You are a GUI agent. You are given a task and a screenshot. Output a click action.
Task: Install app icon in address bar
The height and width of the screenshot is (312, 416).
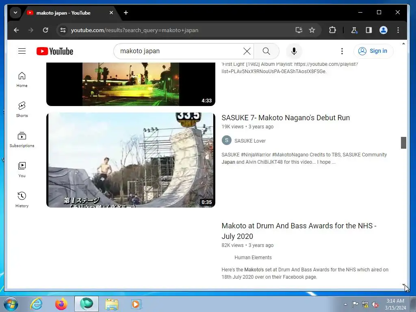point(299,30)
